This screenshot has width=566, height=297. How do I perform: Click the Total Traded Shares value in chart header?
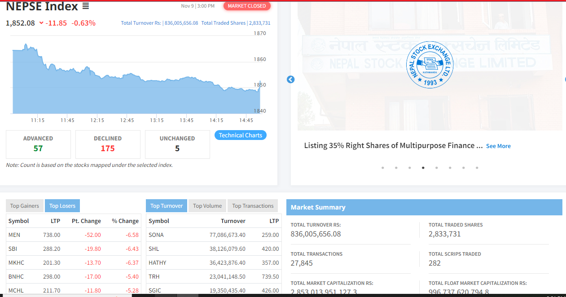(259, 23)
